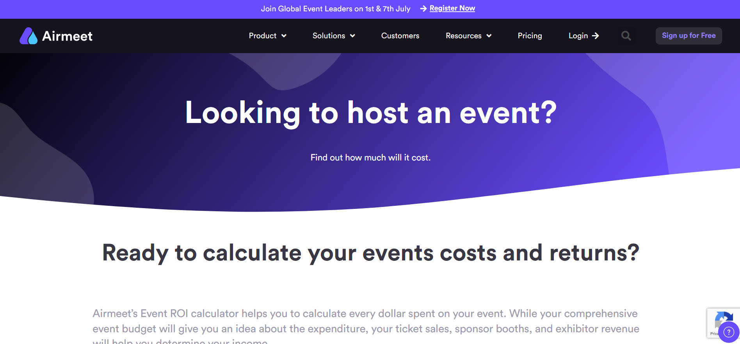
Task: Follow the Register Now link
Action: pyautogui.click(x=452, y=8)
